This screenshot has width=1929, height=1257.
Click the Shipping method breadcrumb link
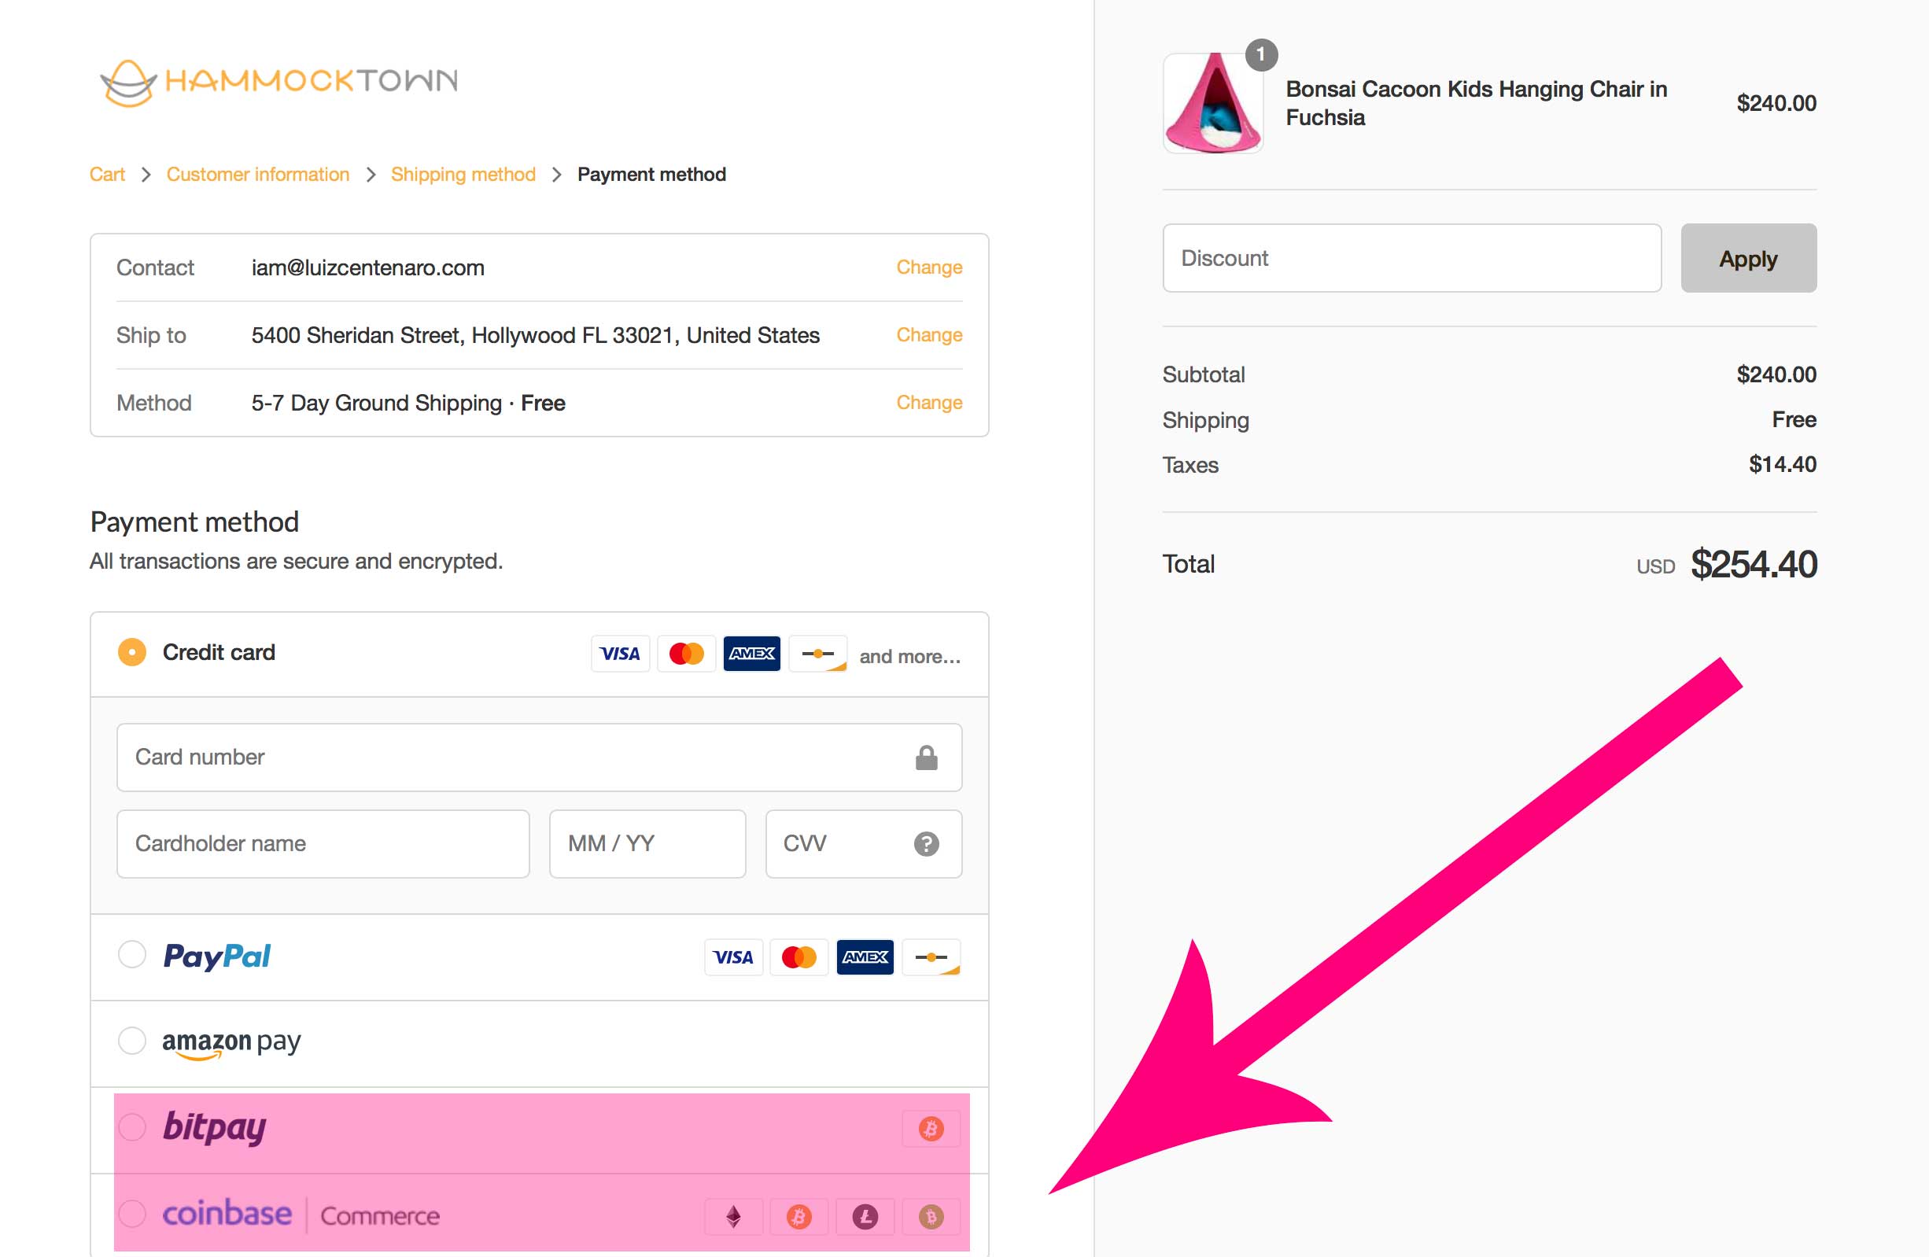click(x=463, y=175)
